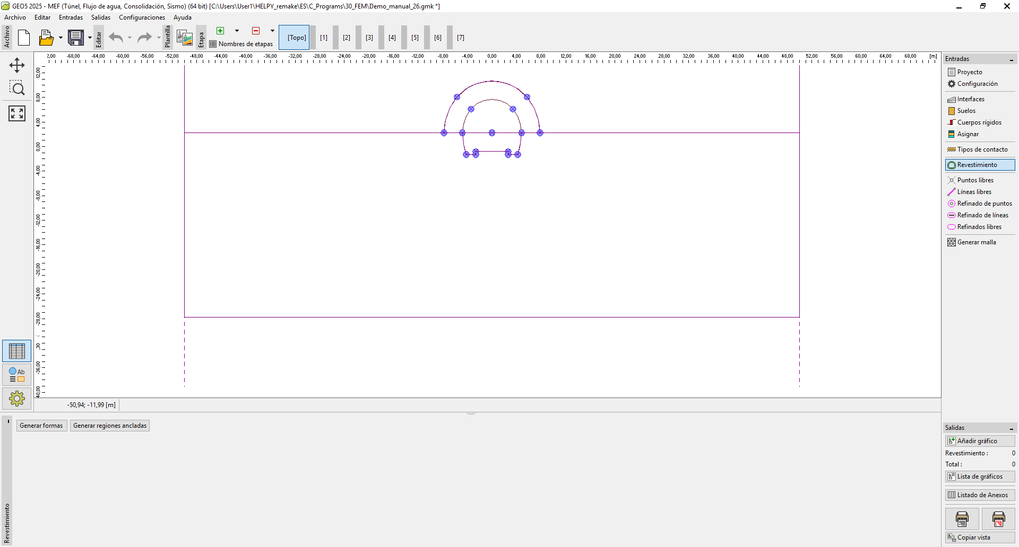The height and width of the screenshot is (547, 1019).
Task: Open the Configuraciones menu
Action: 142,17
